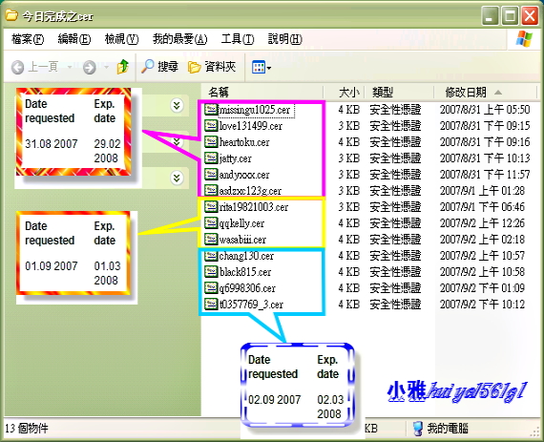Expand the bottom task pane chevron
The image size is (544, 442).
point(177,178)
